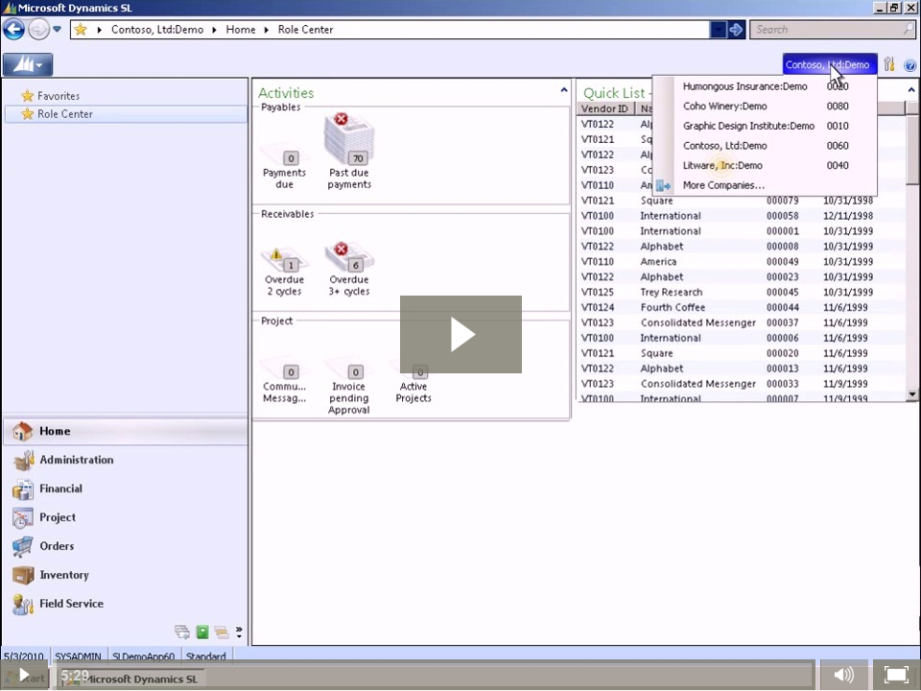Select the Home module in navigation pane
This screenshot has height=691, width=921.
(125, 431)
